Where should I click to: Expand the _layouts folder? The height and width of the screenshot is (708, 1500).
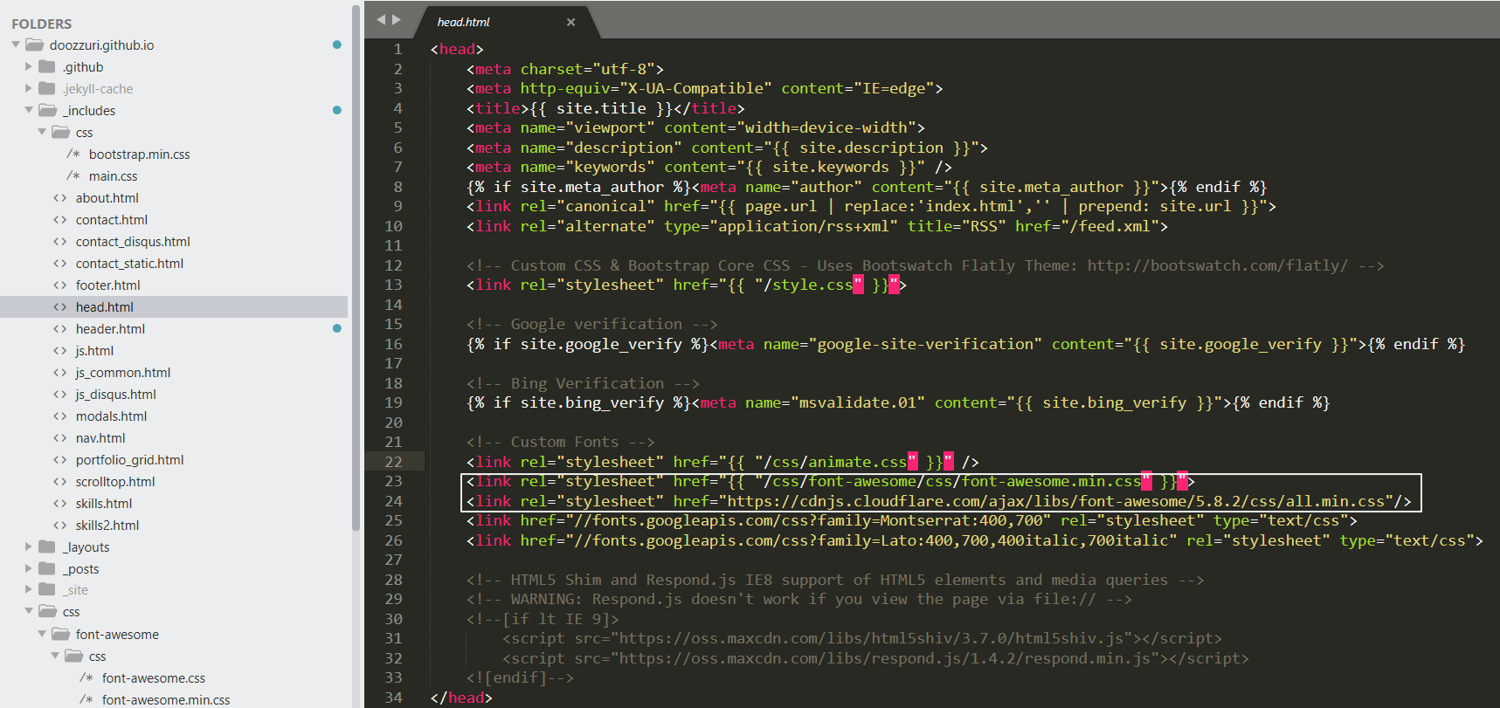coord(29,546)
